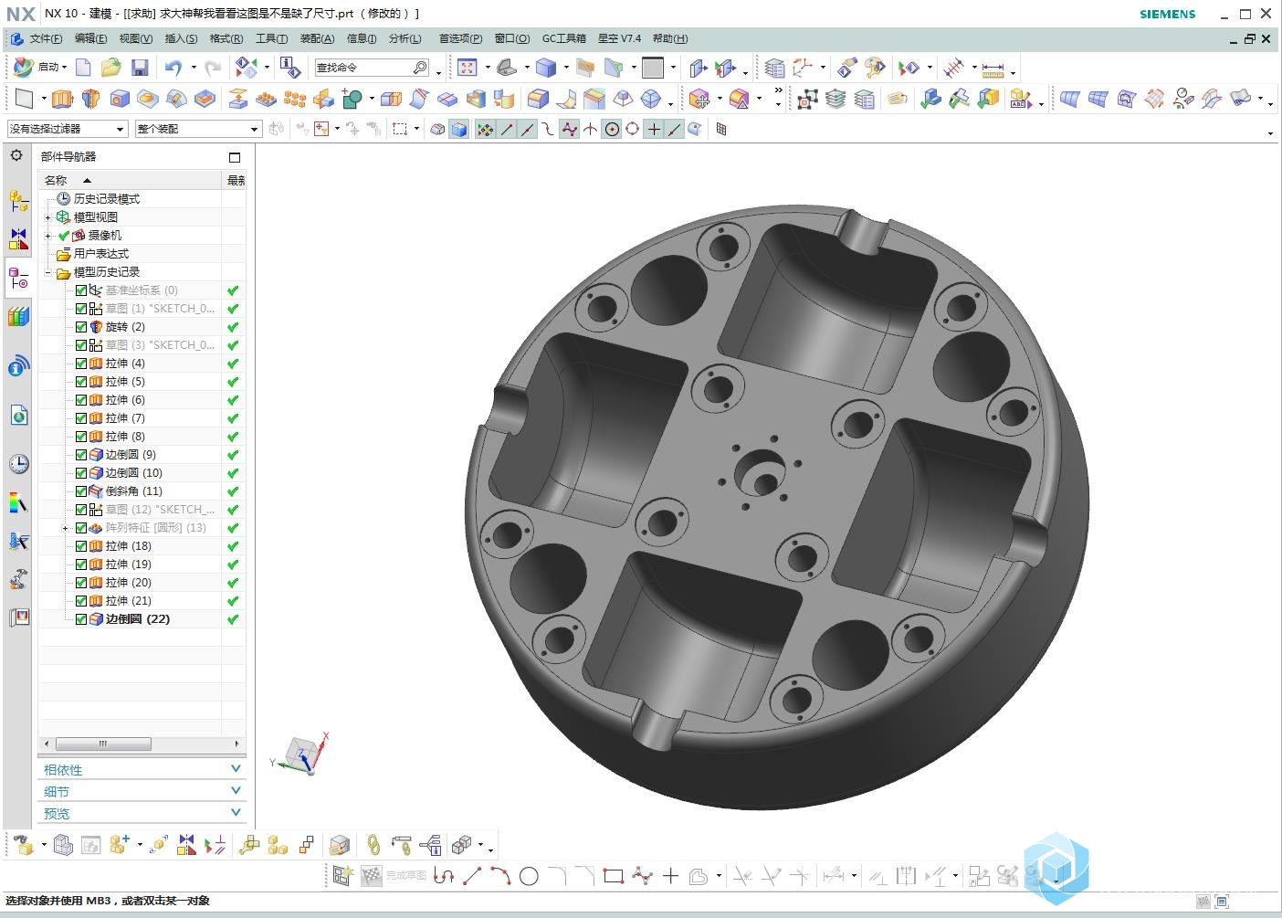
Task: Open the 文件(F) menu
Action: [x=46, y=38]
